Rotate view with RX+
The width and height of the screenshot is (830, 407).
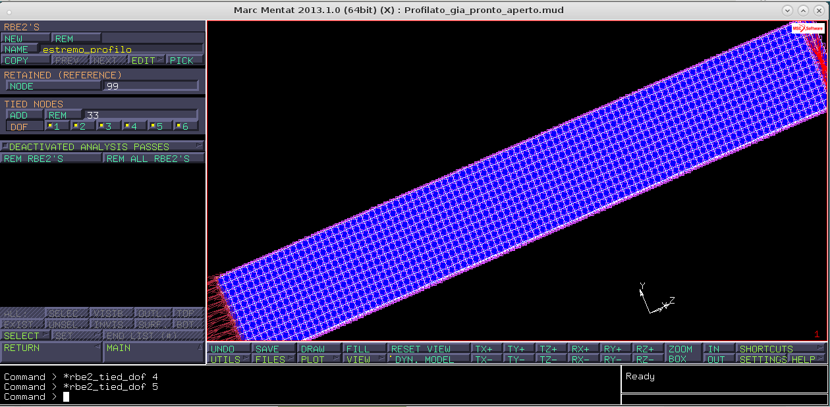pos(584,349)
